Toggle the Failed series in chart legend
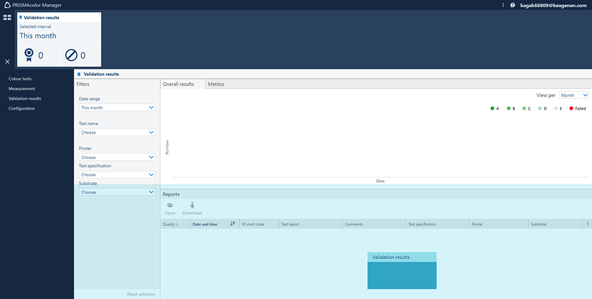Viewport: 592px width, 299px height. pyautogui.click(x=580, y=109)
